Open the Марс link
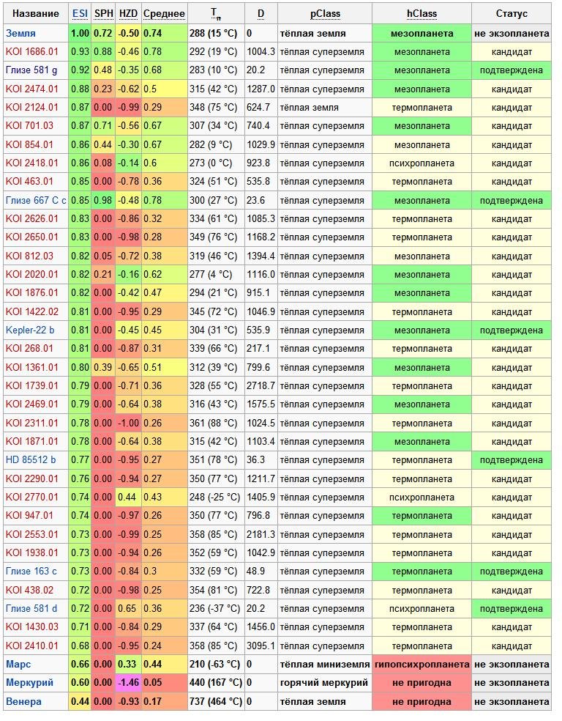562x721 pixels. tap(18, 664)
